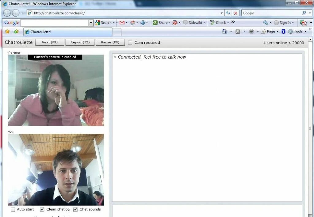Uncheck the Clean chatlog checkbox
This screenshot has height=217, width=314.
click(x=42, y=209)
